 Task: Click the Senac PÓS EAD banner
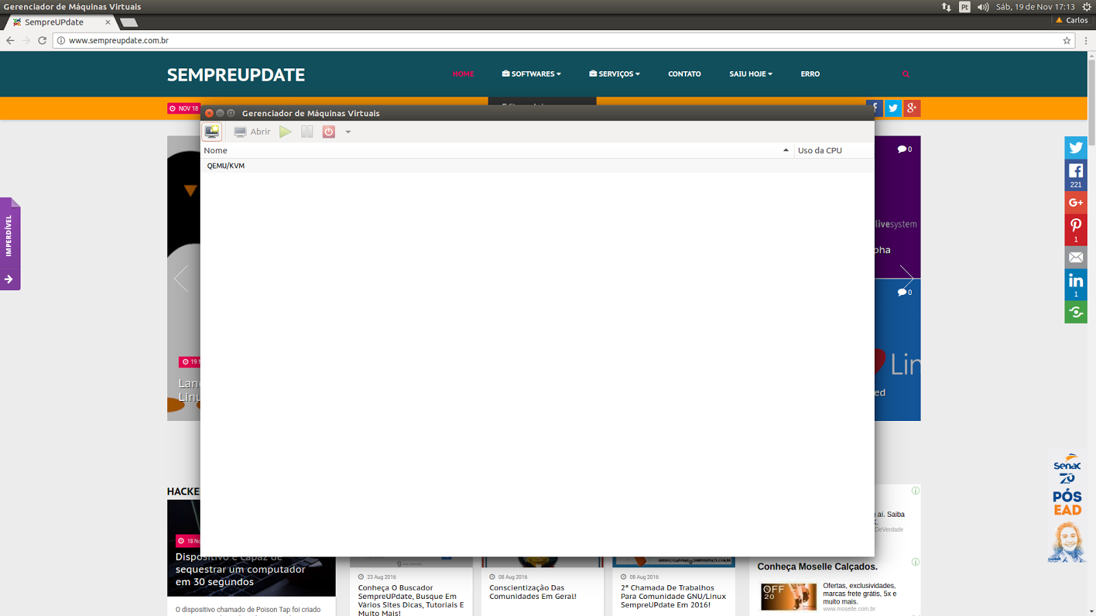1067,507
